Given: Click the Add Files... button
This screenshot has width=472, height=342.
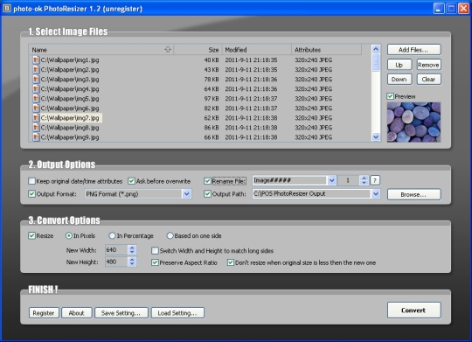Looking at the screenshot, I should point(414,50).
